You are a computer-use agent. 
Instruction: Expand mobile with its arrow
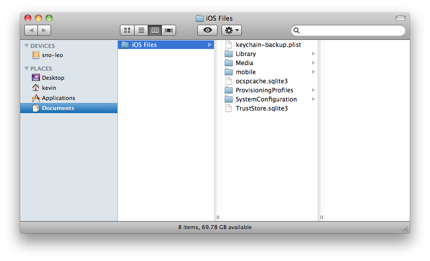pos(314,72)
